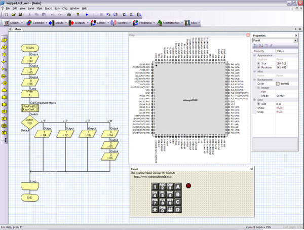Select the Switch Key diamond in flowchart
The height and width of the screenshot is (230, 304).
30,122
